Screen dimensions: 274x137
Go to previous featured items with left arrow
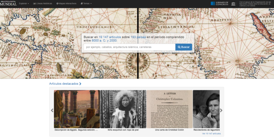point(52,110)
